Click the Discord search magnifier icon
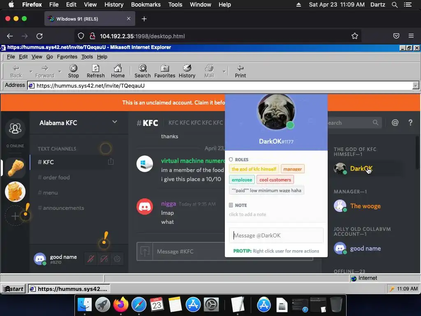The width and height of the screenshot is (421, 316). [x=375, y=123]
